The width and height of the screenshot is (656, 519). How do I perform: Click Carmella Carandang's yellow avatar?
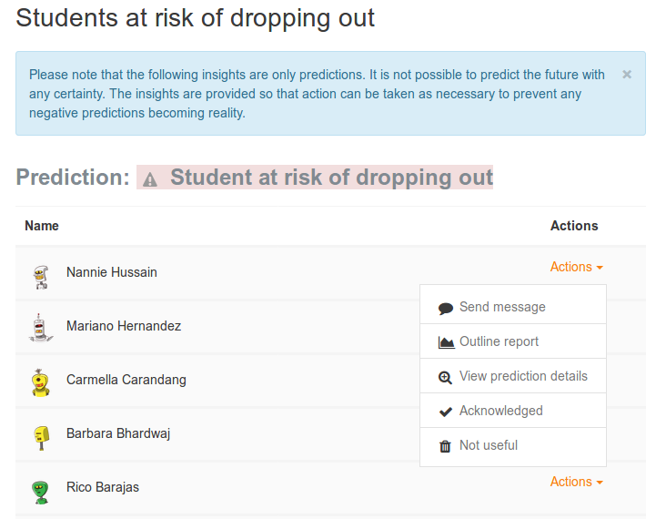[41, 382]
